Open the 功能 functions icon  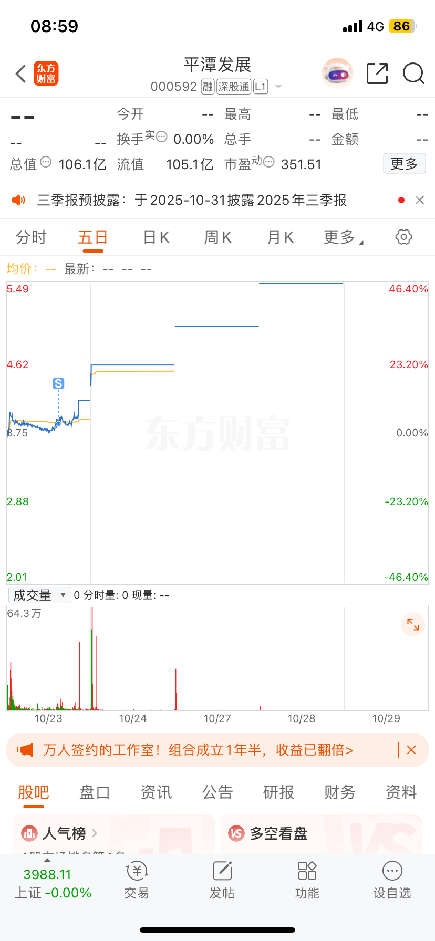tap(307, 880)
